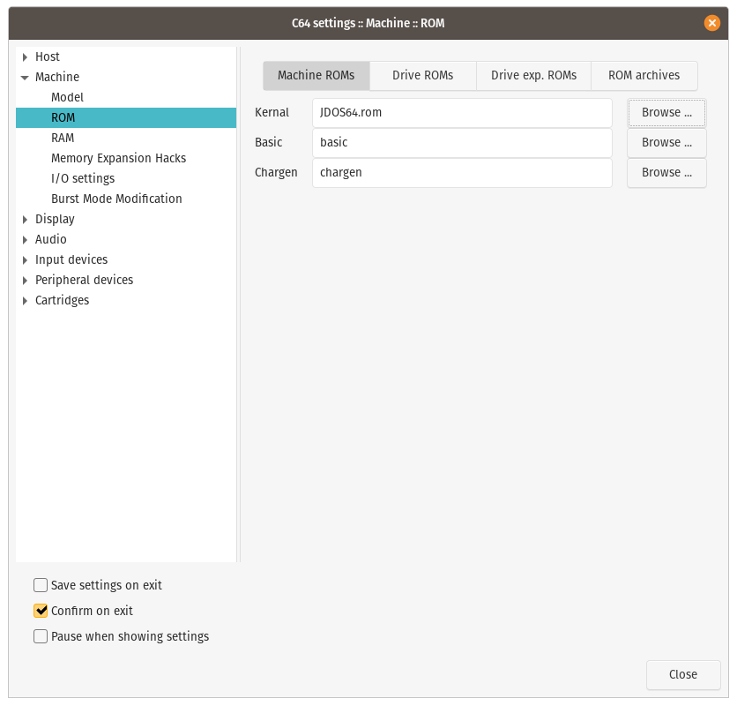Viewport: 737px width, 706px height.
Task: Select the Cartridges label
Action: (62, 300)
